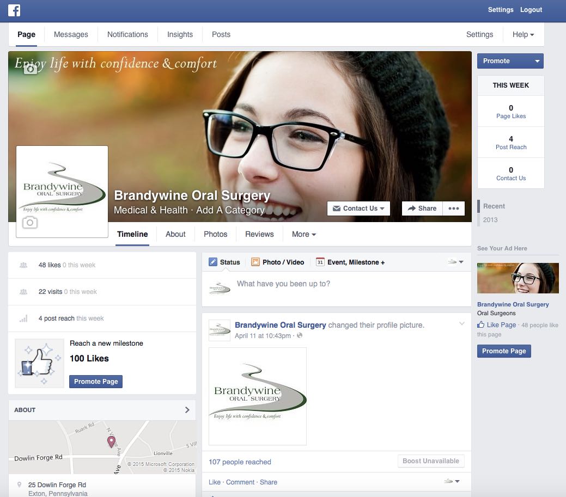The height and width of the screenshot is (497, 566).
Task: Open Contact Us weekly stat
Action: [511, 174]
